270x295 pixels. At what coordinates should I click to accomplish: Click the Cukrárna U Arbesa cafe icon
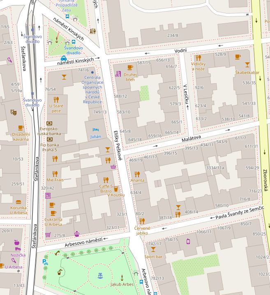coord(53,213)
